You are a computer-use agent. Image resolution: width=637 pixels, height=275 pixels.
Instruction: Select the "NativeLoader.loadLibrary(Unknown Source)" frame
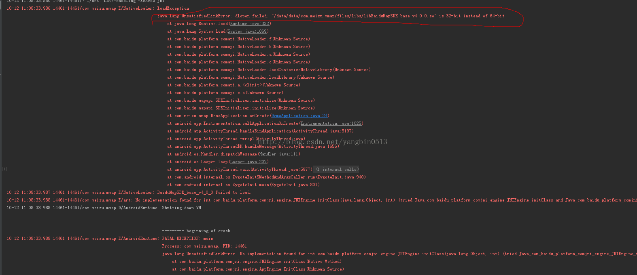click(251, 78)
